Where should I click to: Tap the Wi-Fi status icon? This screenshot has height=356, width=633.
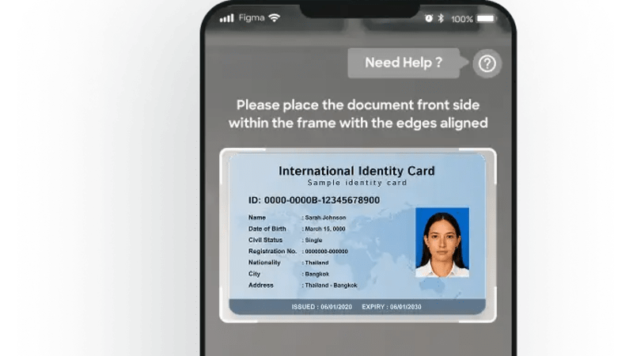pos(275,17)
